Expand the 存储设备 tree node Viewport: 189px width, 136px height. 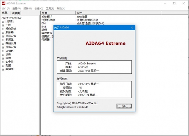coord(3,44)
